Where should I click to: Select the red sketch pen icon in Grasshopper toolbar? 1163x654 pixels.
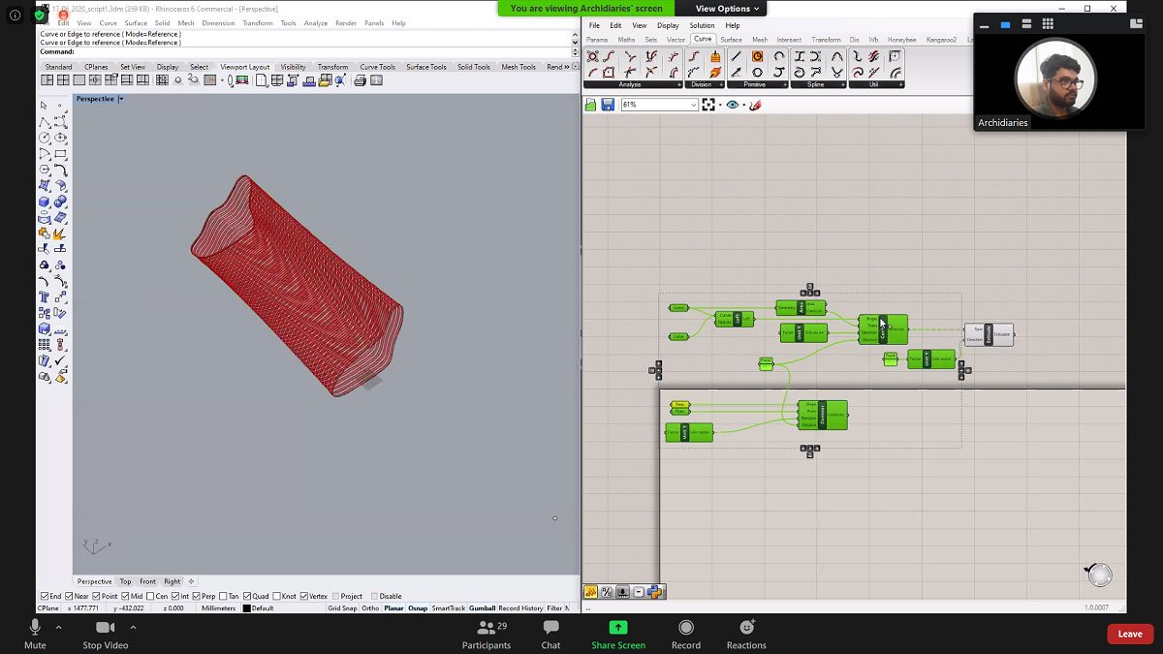tap(755, 106)
